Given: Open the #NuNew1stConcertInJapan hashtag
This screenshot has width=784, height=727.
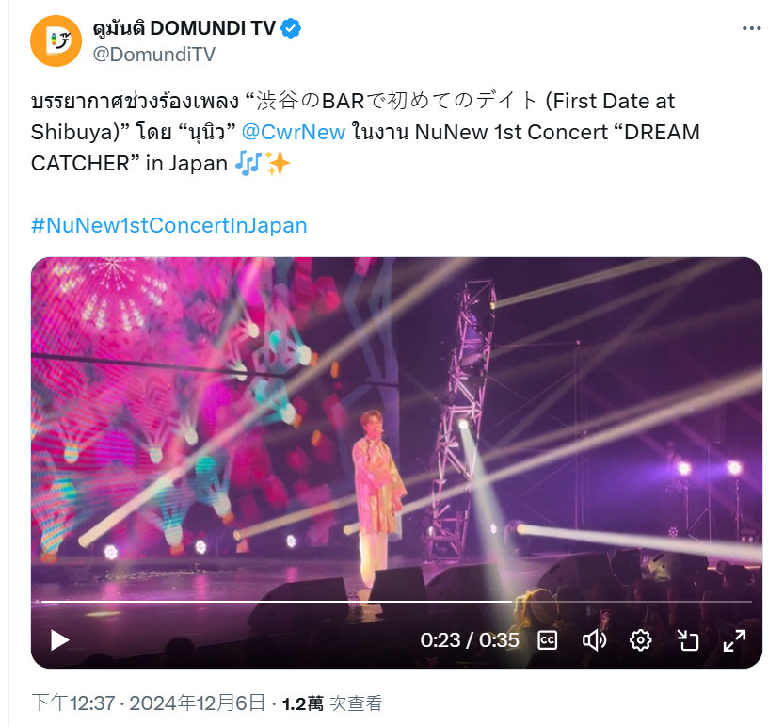Looking at the screenshot, I should click(x=169, y=226).
